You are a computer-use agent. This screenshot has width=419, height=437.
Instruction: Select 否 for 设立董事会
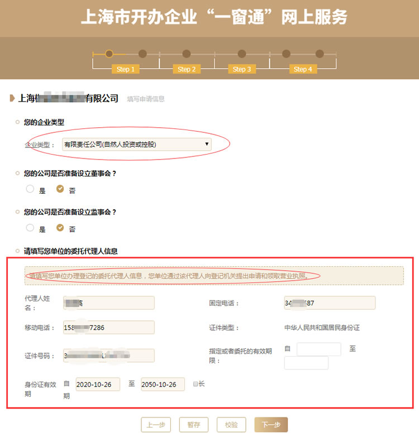[x=60, y=189]
